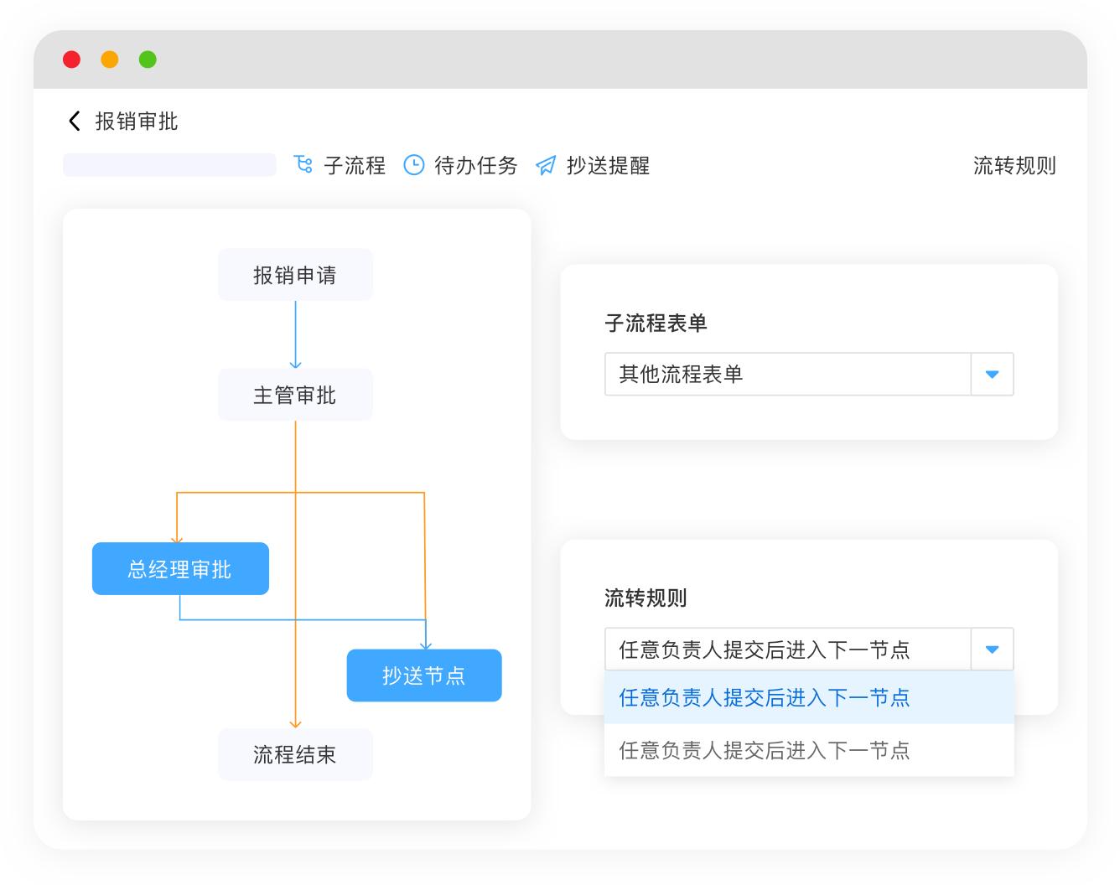Click the empty search input field

[169, 164]
